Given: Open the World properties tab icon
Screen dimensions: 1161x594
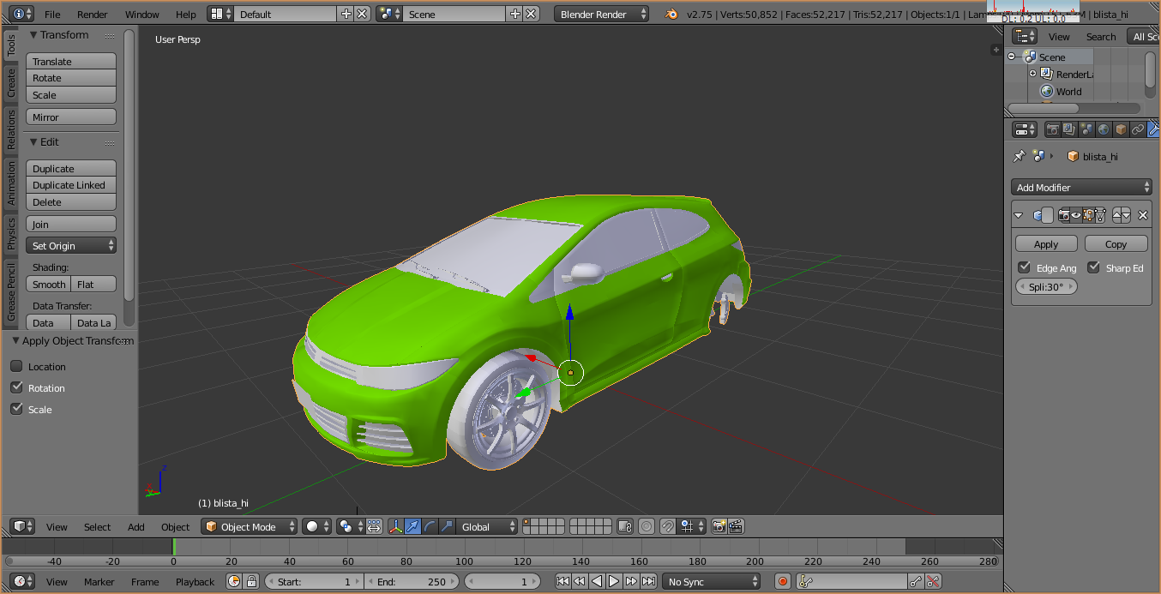Looking at the screenshot, I should tap(1104, 129).
